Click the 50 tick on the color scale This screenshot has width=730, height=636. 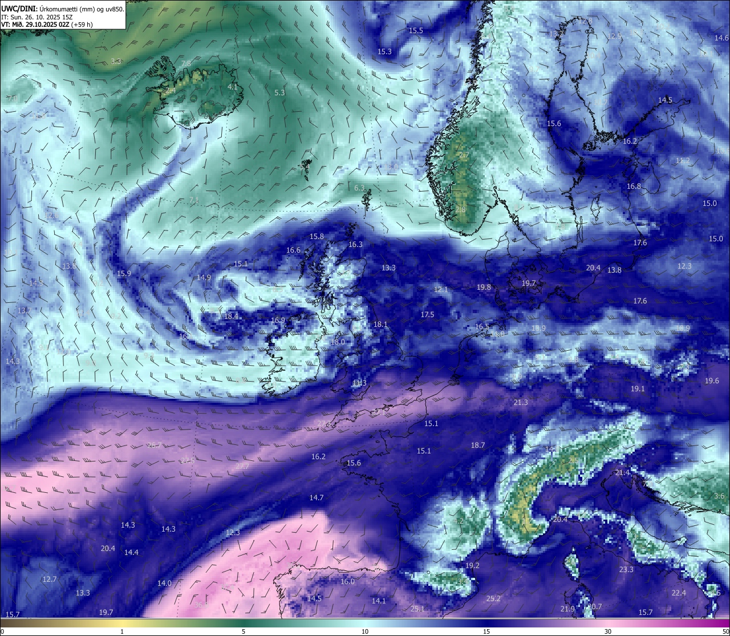(725, 631)
